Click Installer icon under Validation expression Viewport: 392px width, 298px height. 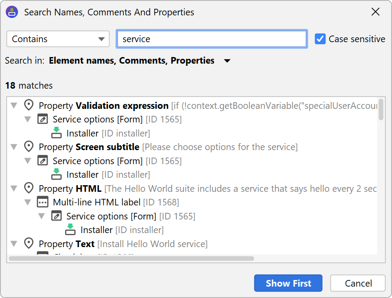[56, 133]
